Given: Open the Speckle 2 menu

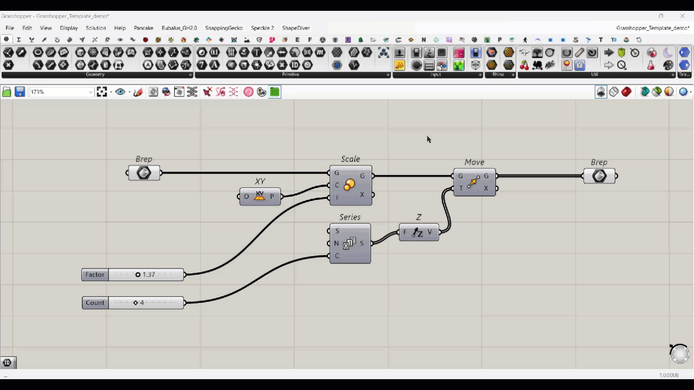Looking at the screenshot, I should pyautogui.click(x=262, y=28).
